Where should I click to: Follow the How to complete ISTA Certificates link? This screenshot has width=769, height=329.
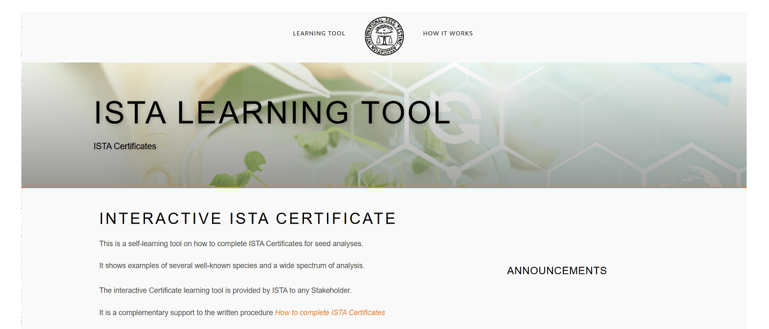[x=330, y=312]
